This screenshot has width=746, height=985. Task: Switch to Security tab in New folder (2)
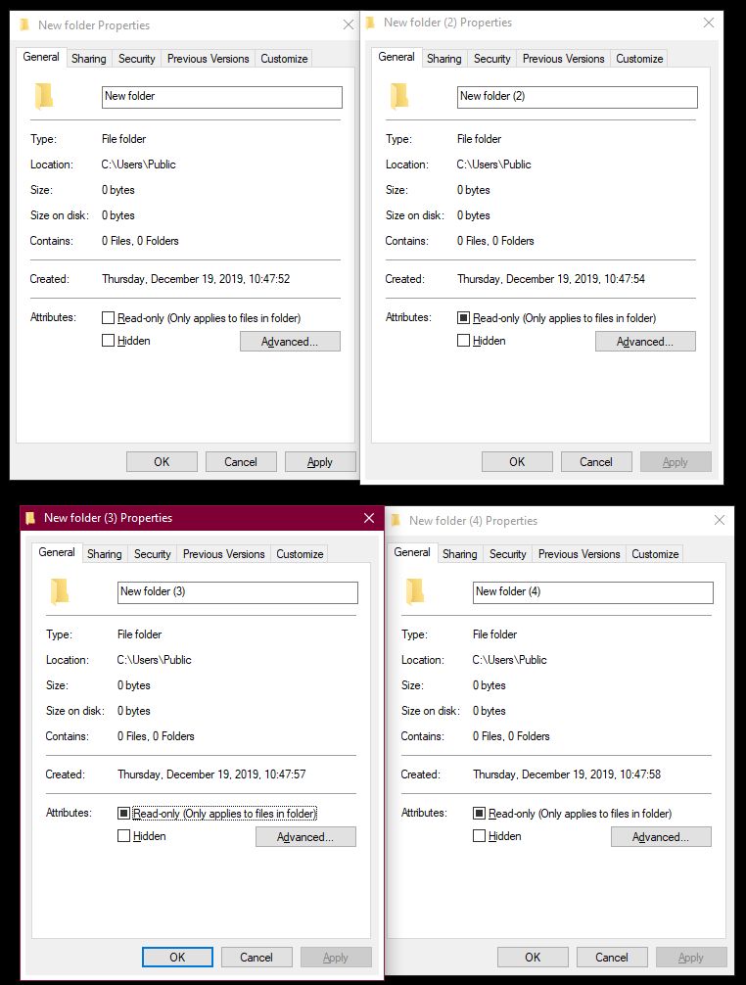[x=491, y=59]
